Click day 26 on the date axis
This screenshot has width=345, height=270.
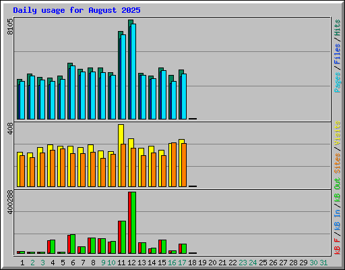click(x=273, y=263)
